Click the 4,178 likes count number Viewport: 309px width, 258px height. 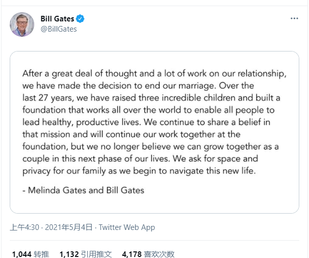click(x=131, y=253)
